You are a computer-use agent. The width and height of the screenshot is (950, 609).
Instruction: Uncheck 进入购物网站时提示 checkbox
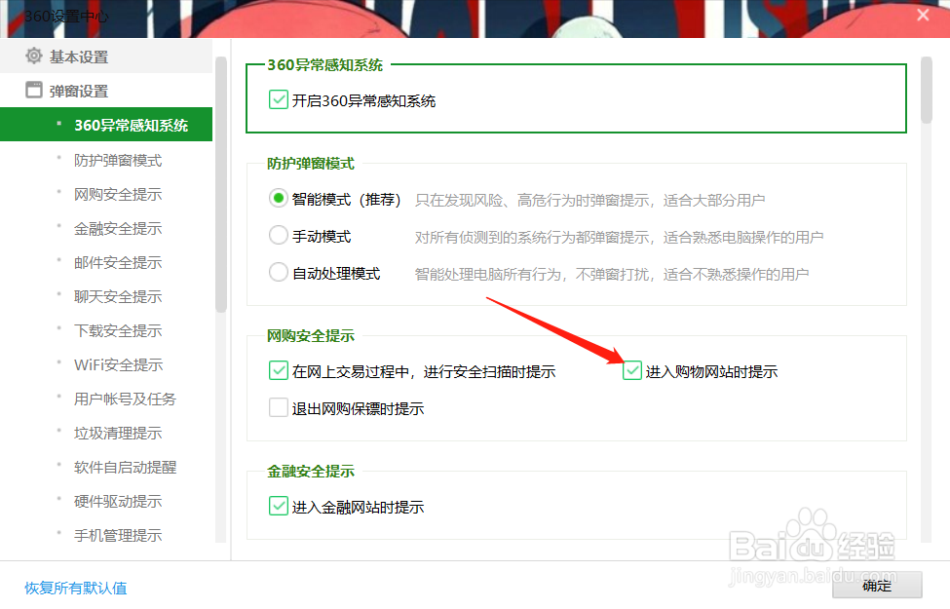[x=632, y=370]
